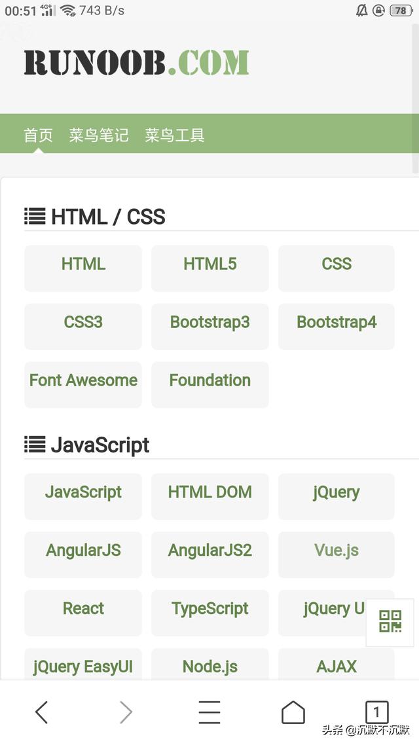Tap the Wi-Fi signal icon in status bar
Image resolution: width=419 pixels, height=745 pixels.
[68, 10]
